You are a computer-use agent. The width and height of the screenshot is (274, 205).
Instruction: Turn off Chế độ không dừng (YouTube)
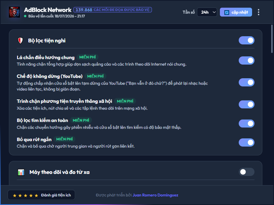(246, 82)
